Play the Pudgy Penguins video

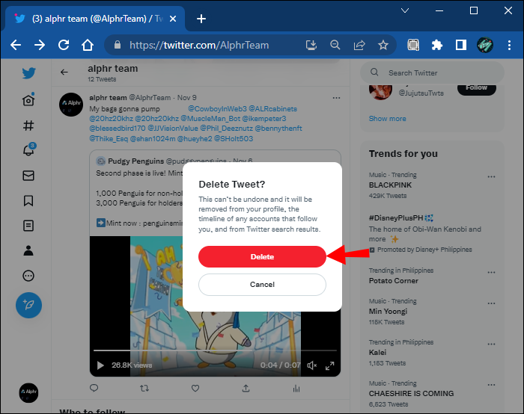(100, 365)
